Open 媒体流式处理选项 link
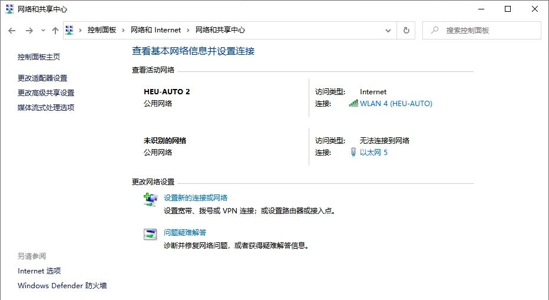 [x=46, y=108]
